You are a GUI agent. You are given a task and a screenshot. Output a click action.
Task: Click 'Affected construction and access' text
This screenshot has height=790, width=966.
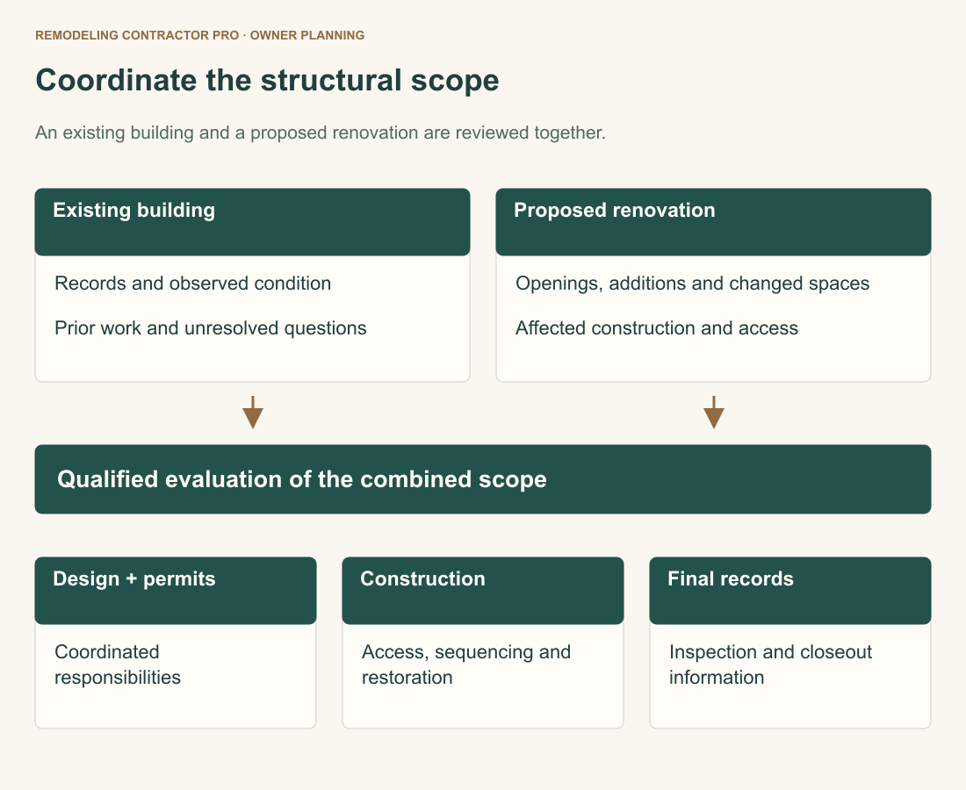pos(657,328)
